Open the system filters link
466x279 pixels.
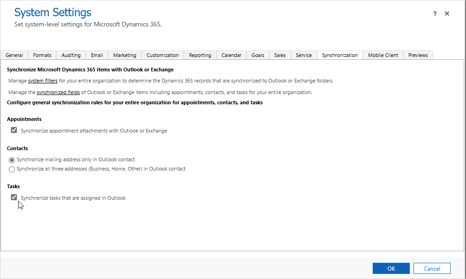click(43, 81)
